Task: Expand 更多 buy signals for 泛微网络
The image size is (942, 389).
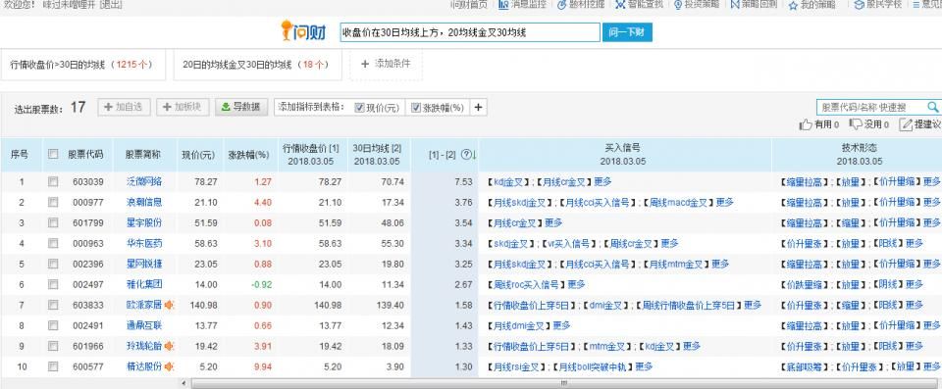Action: (602, 181)
